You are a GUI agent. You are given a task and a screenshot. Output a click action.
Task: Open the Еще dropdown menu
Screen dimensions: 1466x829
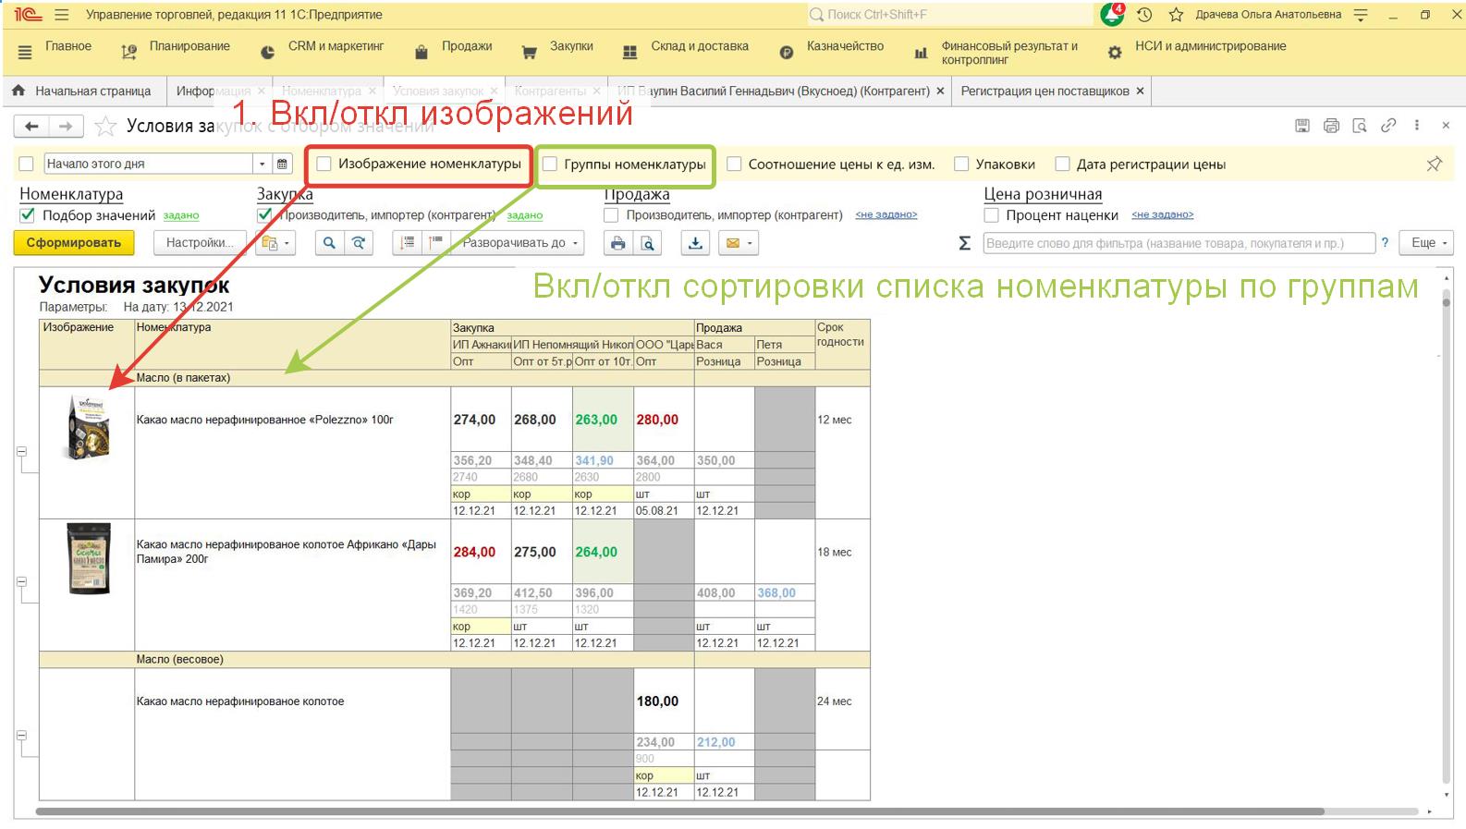click(1426, 243)
